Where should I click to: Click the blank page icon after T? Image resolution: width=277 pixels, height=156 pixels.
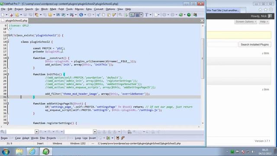(x=156, y=15)
